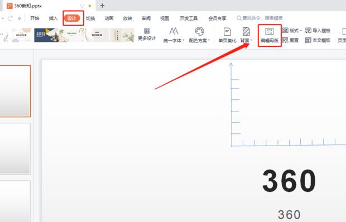The width and height of the screenshot is (346, 222).
Task: Click the WPS presentation file icon
Action: click(9, 6)
